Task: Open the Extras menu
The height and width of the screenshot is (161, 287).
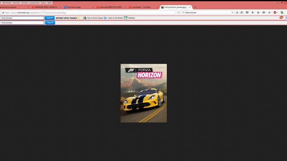Action: 43,3
